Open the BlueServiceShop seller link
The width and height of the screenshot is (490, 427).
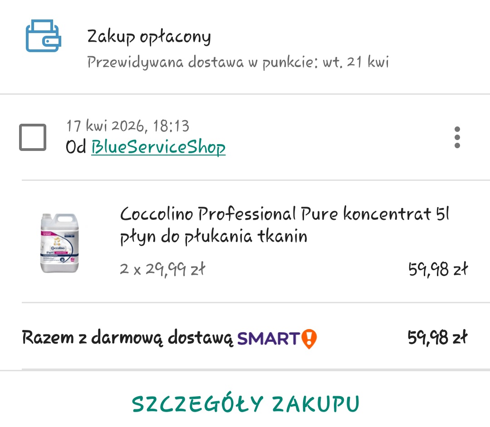tap(158, 147)
